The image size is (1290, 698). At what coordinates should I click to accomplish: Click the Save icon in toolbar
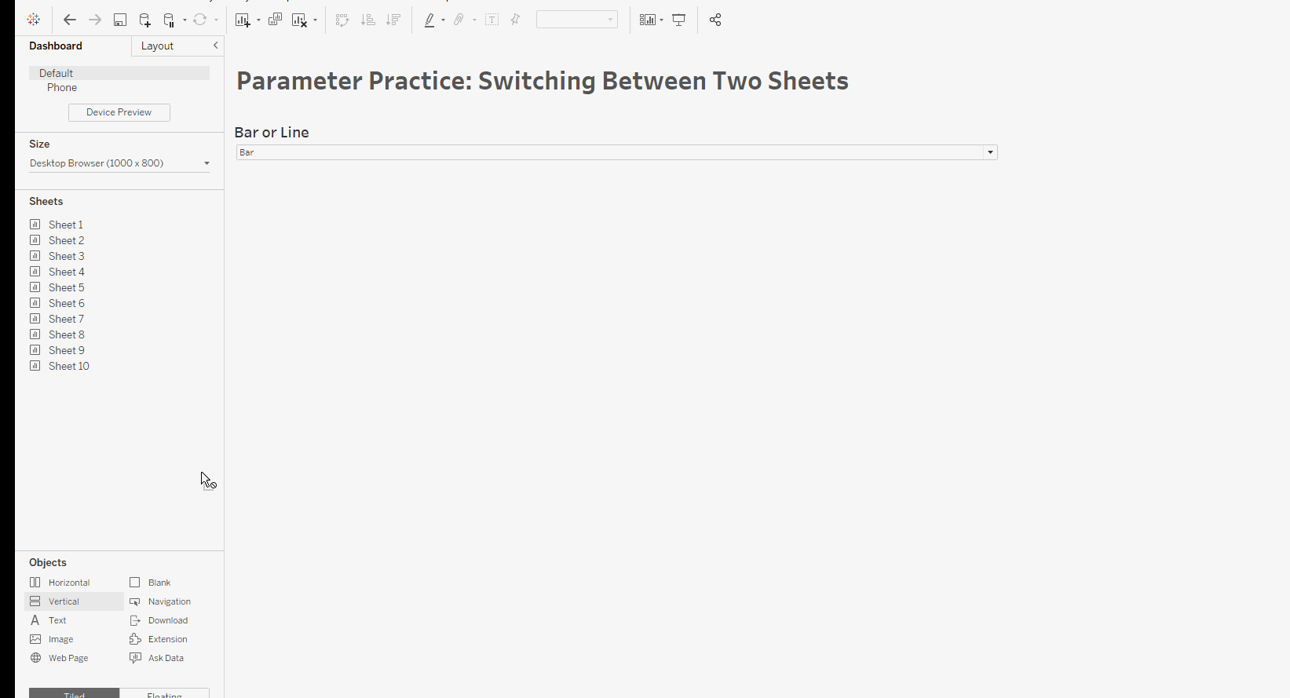pos(120,20)
